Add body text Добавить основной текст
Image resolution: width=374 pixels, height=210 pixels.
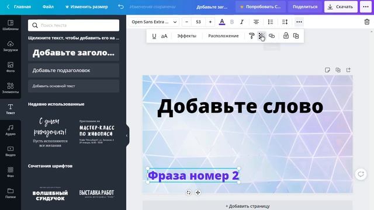(x=74, y=86)
